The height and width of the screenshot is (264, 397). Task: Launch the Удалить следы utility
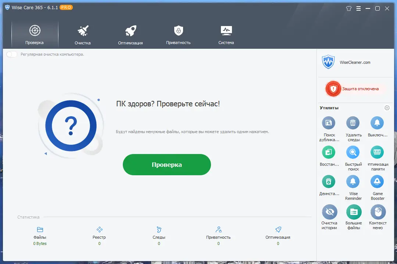353,123
